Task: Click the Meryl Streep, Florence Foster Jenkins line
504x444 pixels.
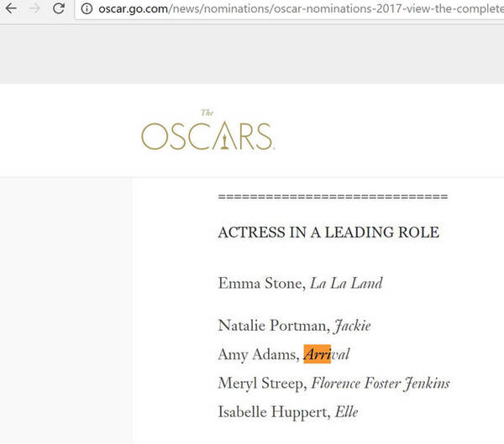Action: click(x=334, y=383)
